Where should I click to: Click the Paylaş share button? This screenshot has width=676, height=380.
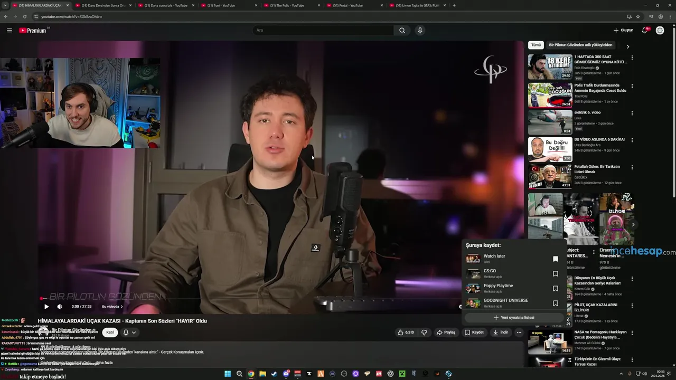[x=446, y=332]
